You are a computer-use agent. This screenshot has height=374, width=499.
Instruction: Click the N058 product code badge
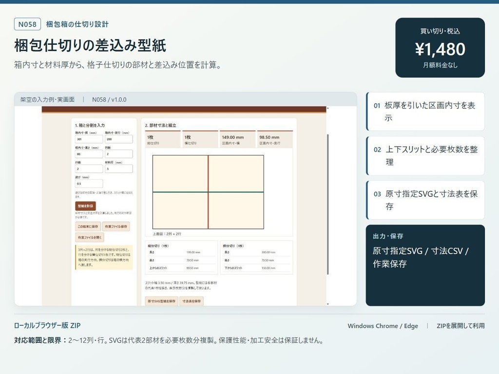pyautogui.click(x=27, y=24)
